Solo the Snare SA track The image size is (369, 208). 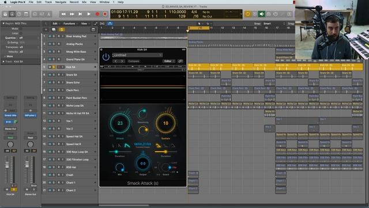[54, 75]
